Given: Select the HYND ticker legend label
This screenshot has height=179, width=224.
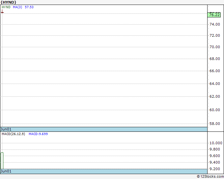Looking at the screenshot, I should (x=6, y=7).
